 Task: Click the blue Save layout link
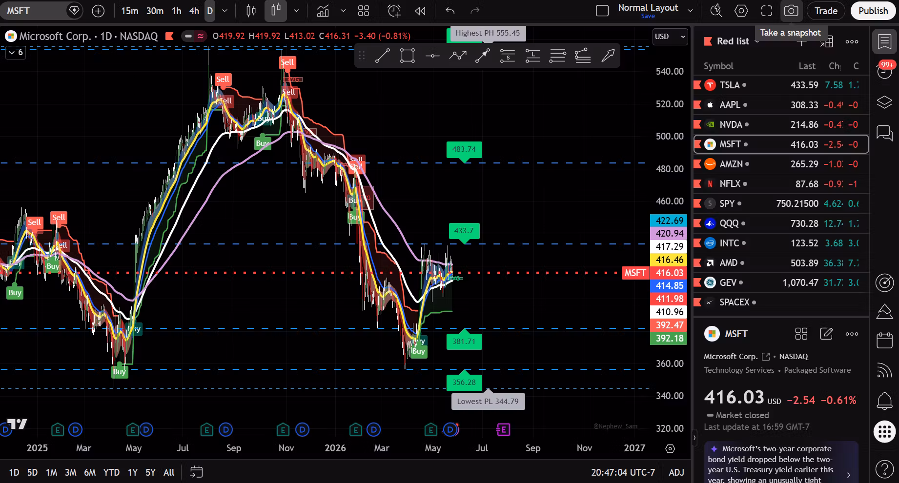tap(648, 16)
